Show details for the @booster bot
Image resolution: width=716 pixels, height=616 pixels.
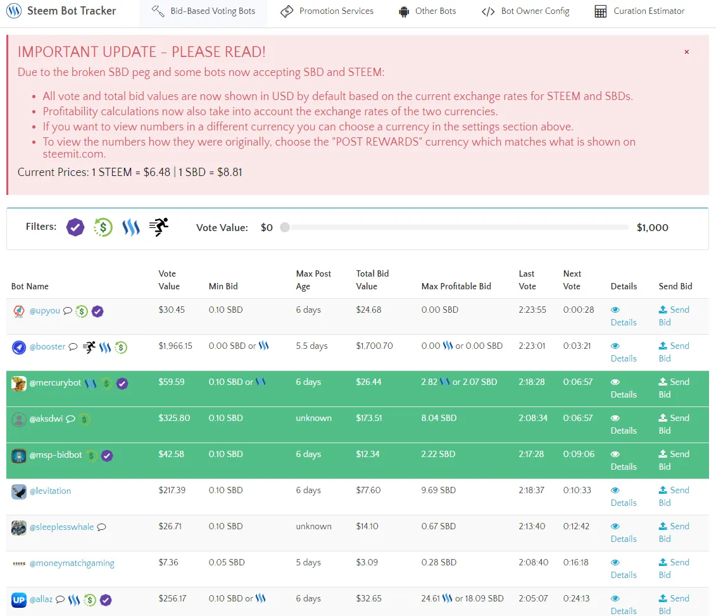(624, 352)
